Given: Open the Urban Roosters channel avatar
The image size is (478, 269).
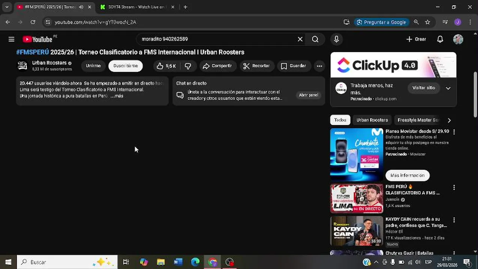Looking at the screenshot, I should tap(22, 66).
